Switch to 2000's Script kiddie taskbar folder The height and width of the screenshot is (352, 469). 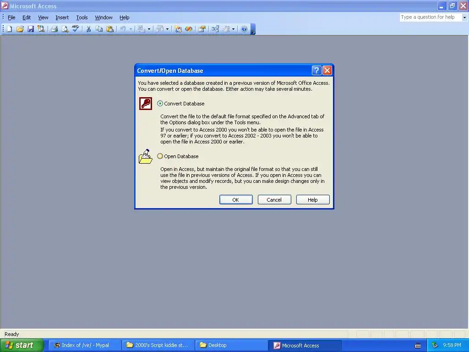tap(158, 345)
